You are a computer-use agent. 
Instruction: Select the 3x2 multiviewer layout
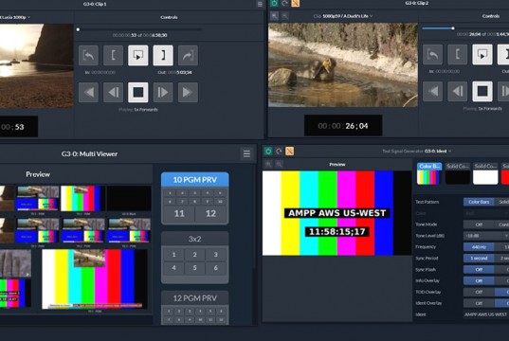point(194,239)
